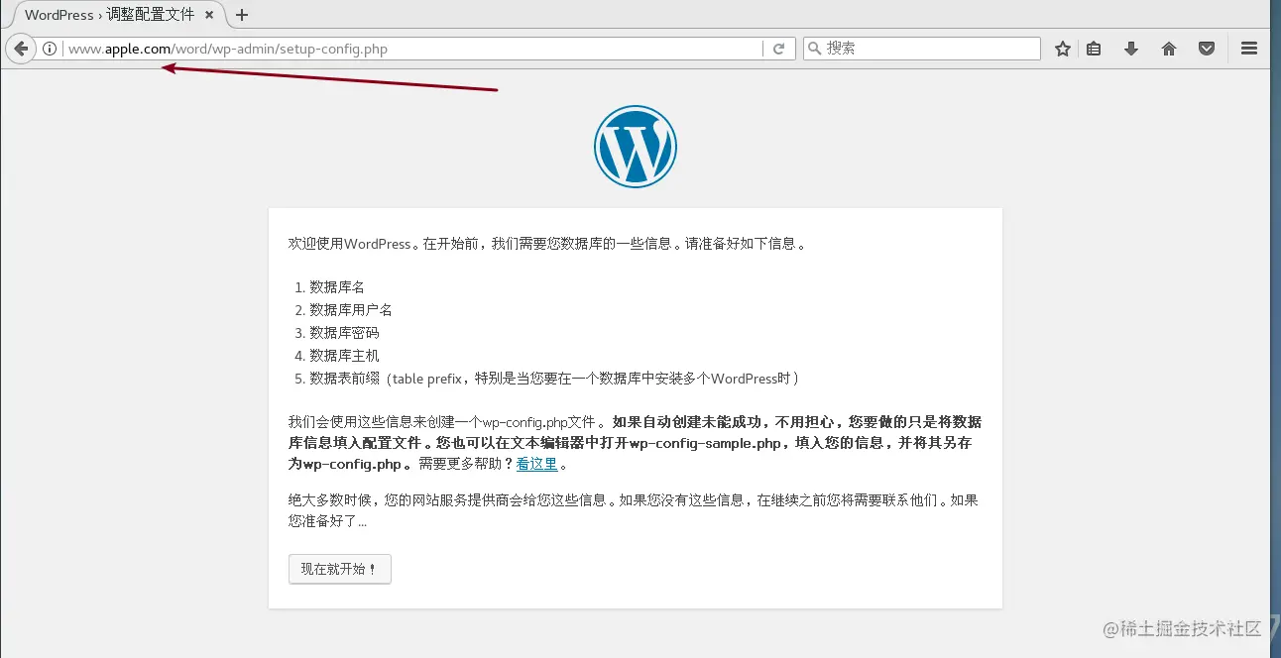Save page to Pocket icon
The height and width of the screenshot is (658, 1281).
pyautogui.click(x=1207, y=49)
